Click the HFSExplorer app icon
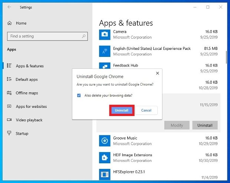 coord(105,174)
